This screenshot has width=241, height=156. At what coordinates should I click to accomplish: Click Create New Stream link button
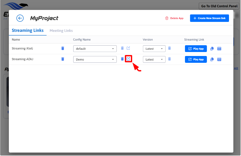209,18
